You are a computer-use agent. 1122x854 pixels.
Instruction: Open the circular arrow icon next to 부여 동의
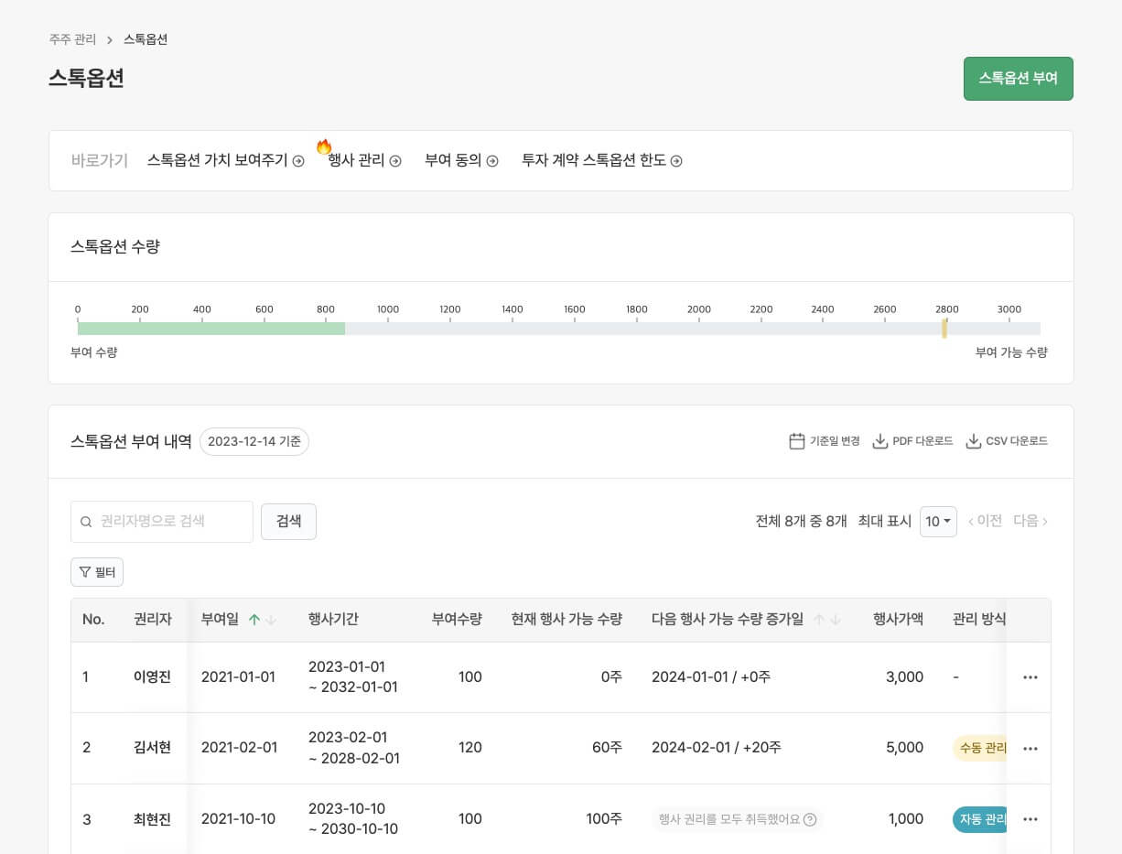pos(491,160)
